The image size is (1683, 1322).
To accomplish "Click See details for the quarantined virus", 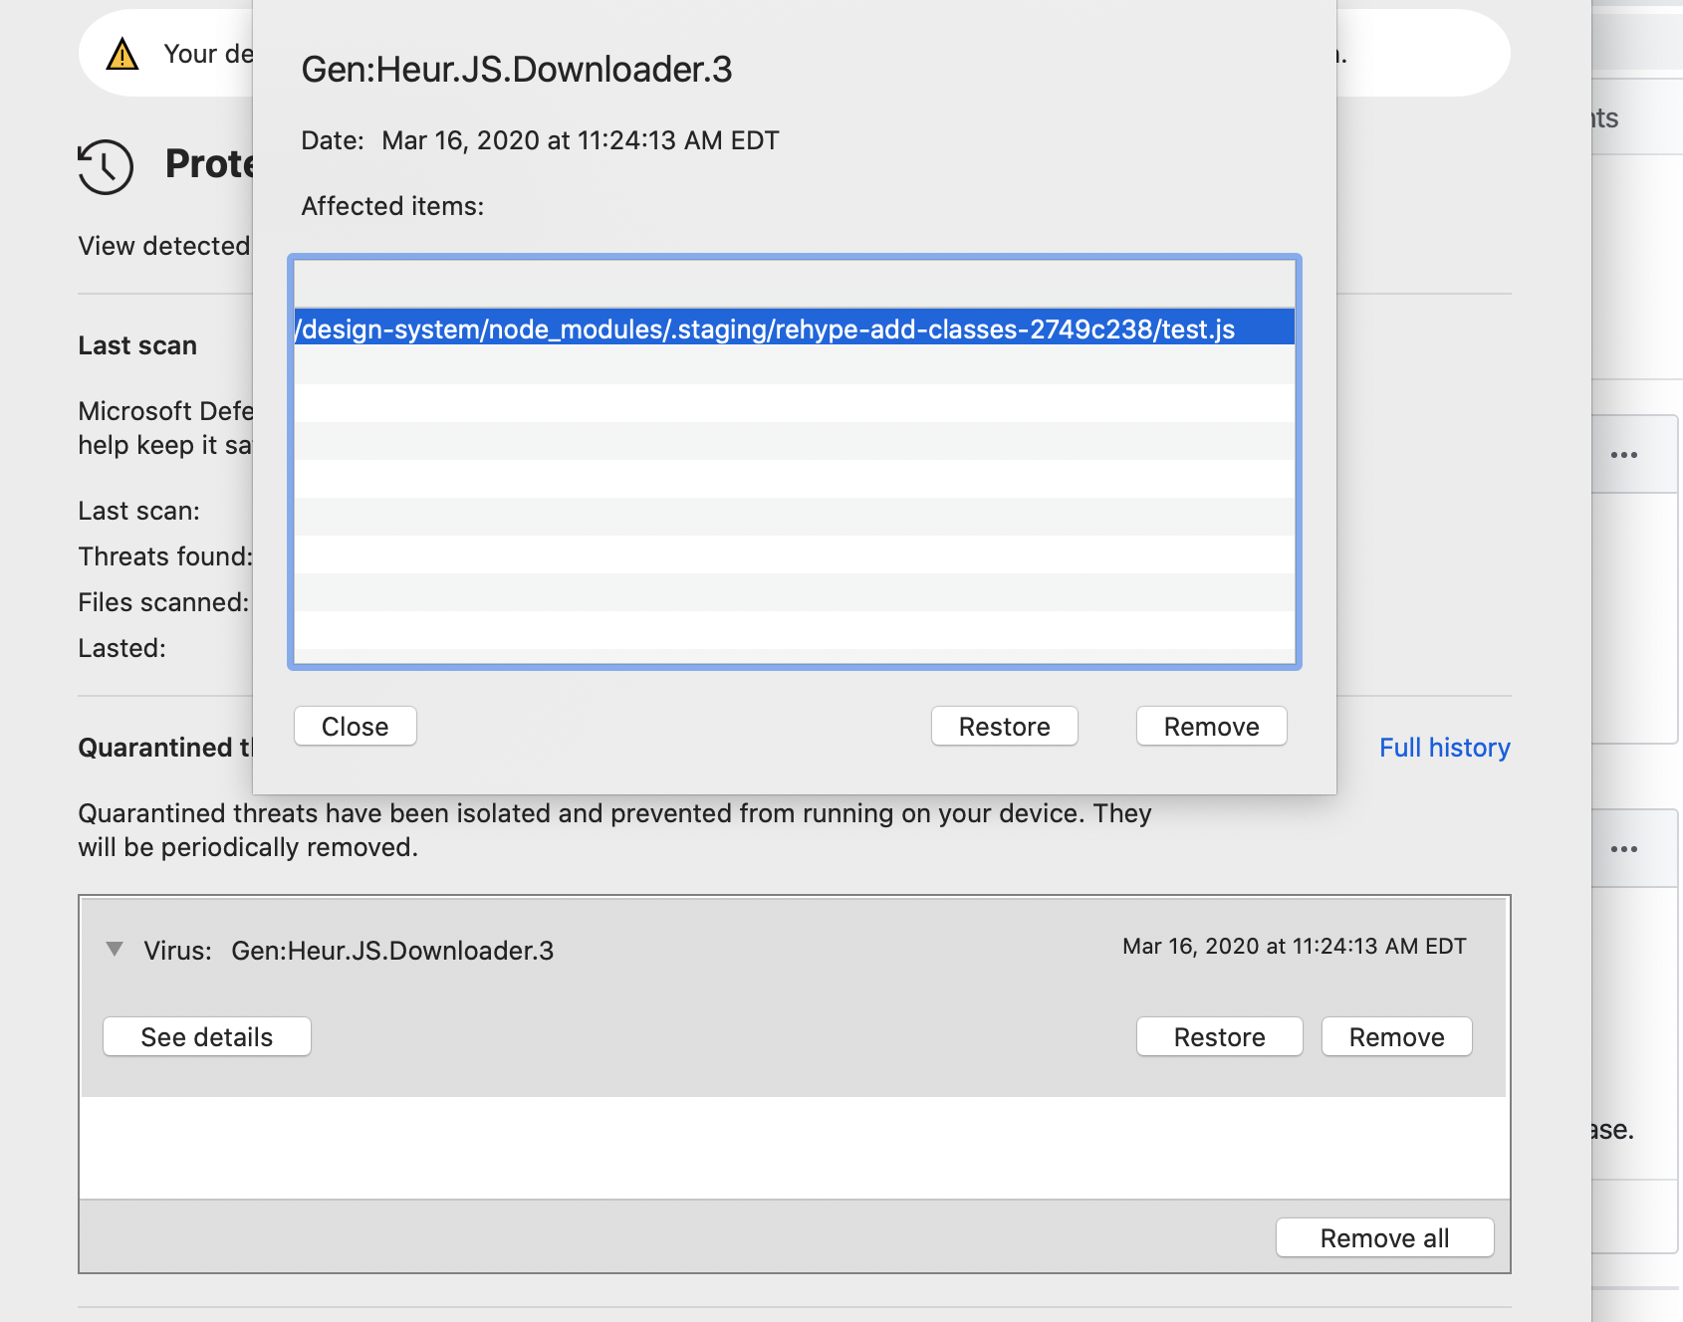I will point(207,1036).
